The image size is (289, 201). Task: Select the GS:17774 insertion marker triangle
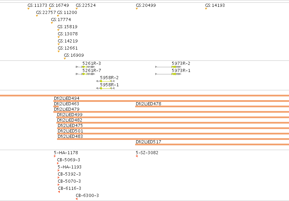[x=52, y=23]
